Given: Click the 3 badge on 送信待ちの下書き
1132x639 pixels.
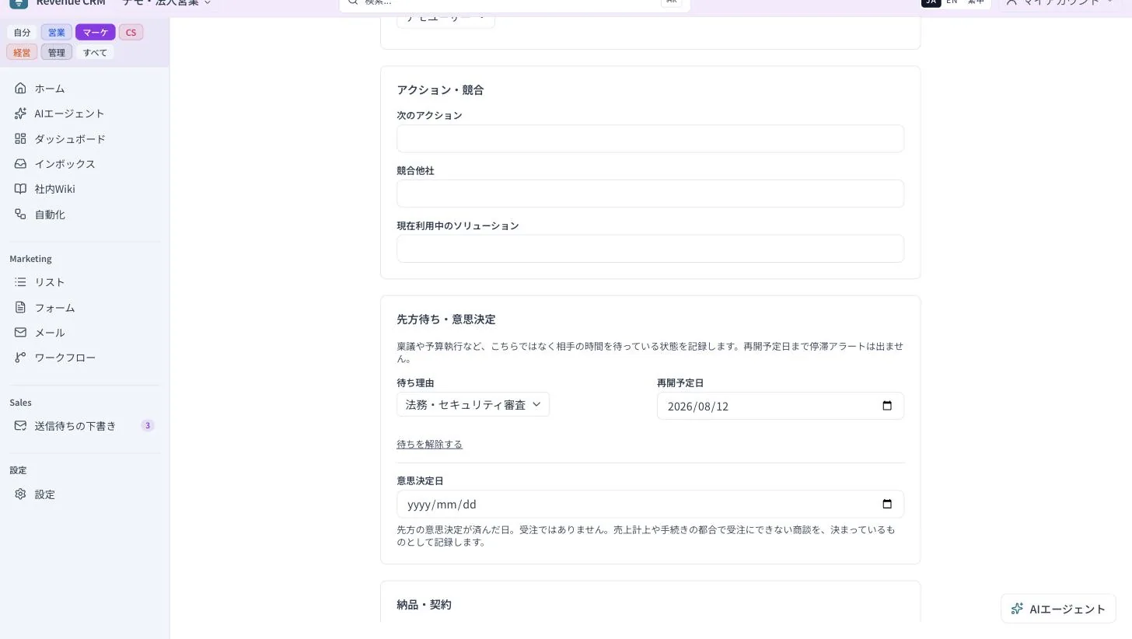Looking at the screenshot, I should [148, 426].
